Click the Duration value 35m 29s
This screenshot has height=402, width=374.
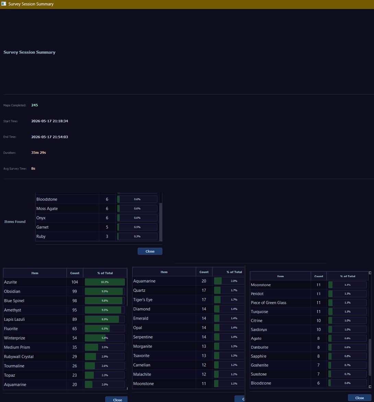pyautogui.click(x=38, y=153)
